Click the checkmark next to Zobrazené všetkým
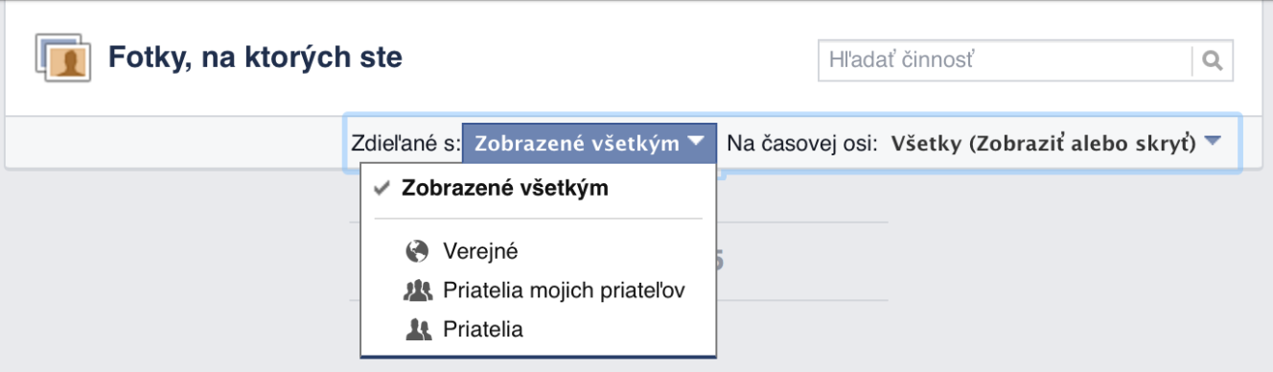 [382, 189]
